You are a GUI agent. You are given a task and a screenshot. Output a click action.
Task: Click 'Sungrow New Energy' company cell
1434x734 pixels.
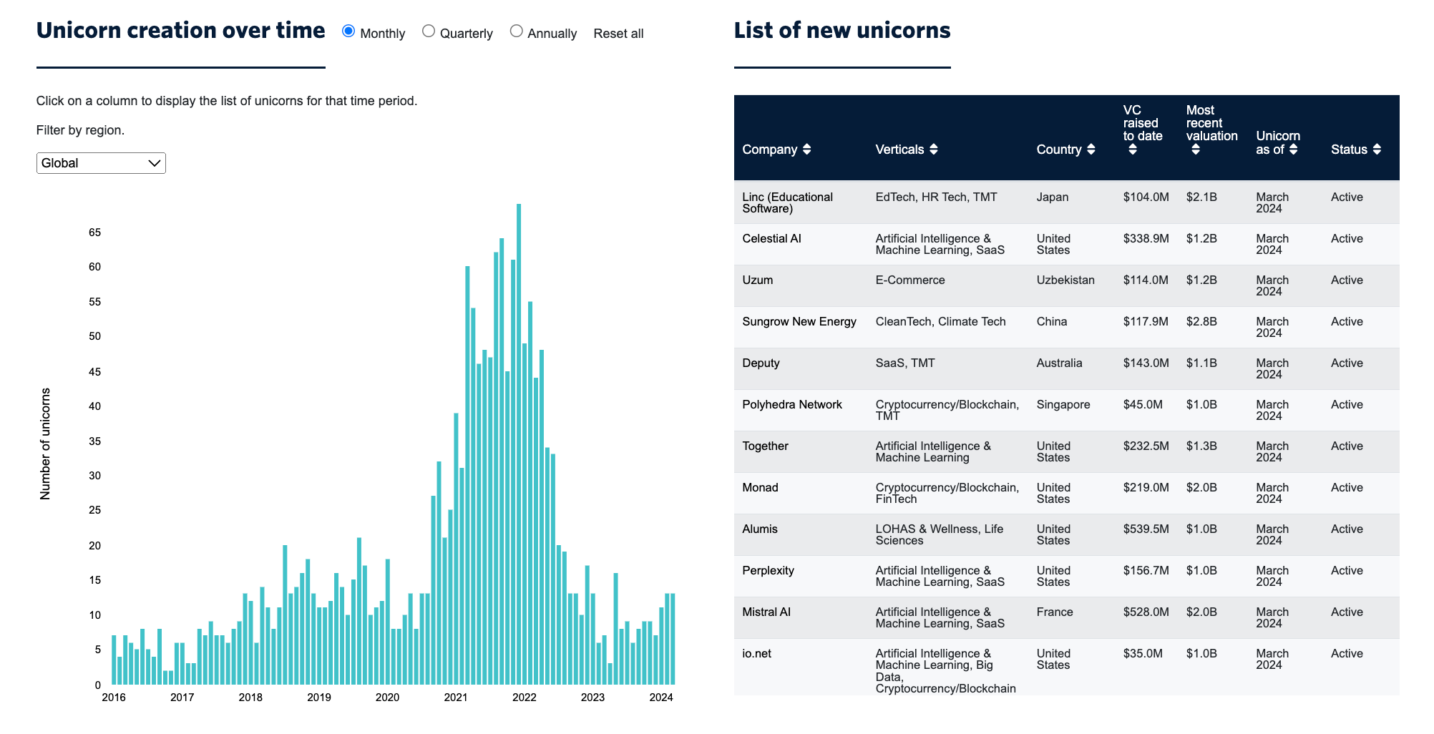coord(799,322)
